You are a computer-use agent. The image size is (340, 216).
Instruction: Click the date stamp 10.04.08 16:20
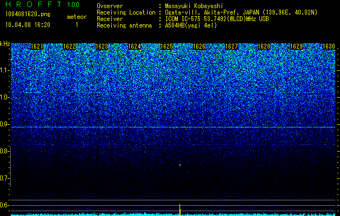pyautogui.click(x=28, y=25)
